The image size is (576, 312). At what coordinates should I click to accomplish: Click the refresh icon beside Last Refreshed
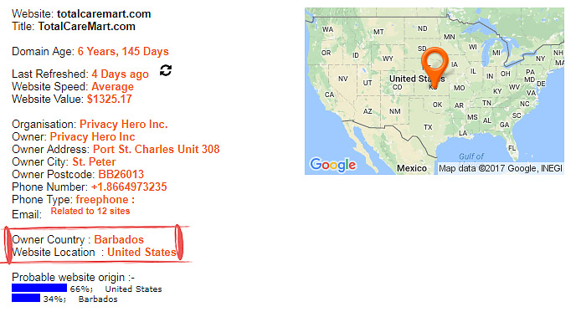tap(166, 70)
